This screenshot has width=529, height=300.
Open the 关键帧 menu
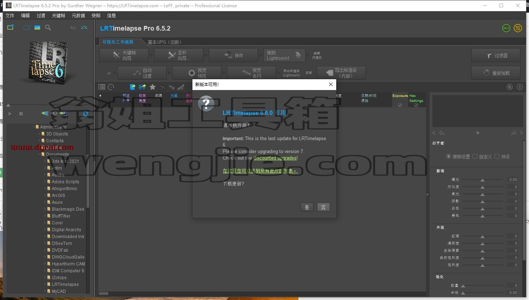(58, 15)
